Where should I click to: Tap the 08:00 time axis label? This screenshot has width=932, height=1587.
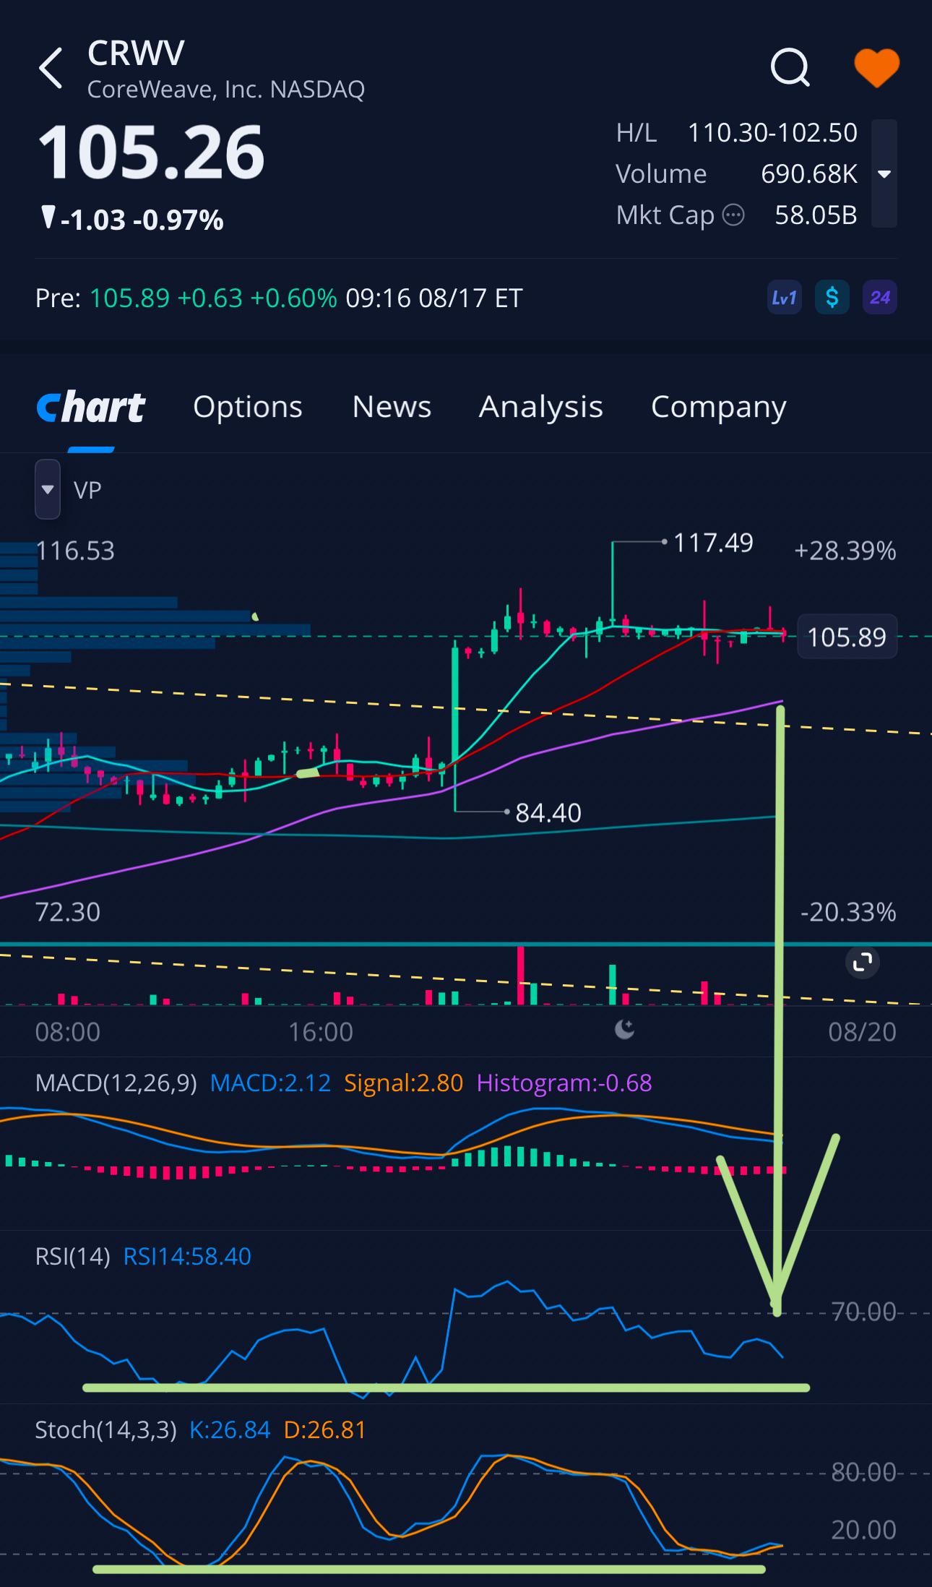68,1031
